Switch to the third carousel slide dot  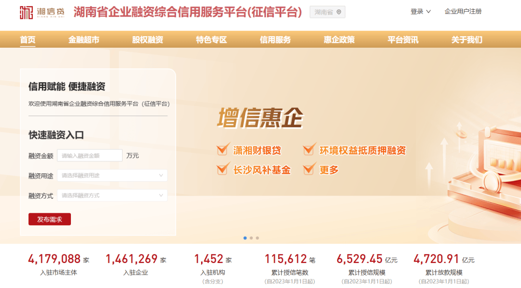coord(258,238)
